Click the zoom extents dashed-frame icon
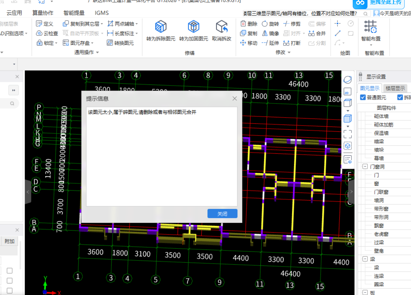Screen dimensions: 411x295 pyautogui.click(x=347, y=134)
